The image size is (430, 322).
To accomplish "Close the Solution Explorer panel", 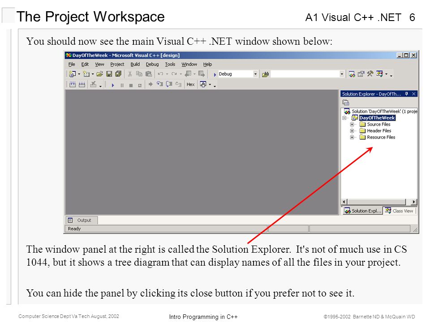I will tap(413, 94).
